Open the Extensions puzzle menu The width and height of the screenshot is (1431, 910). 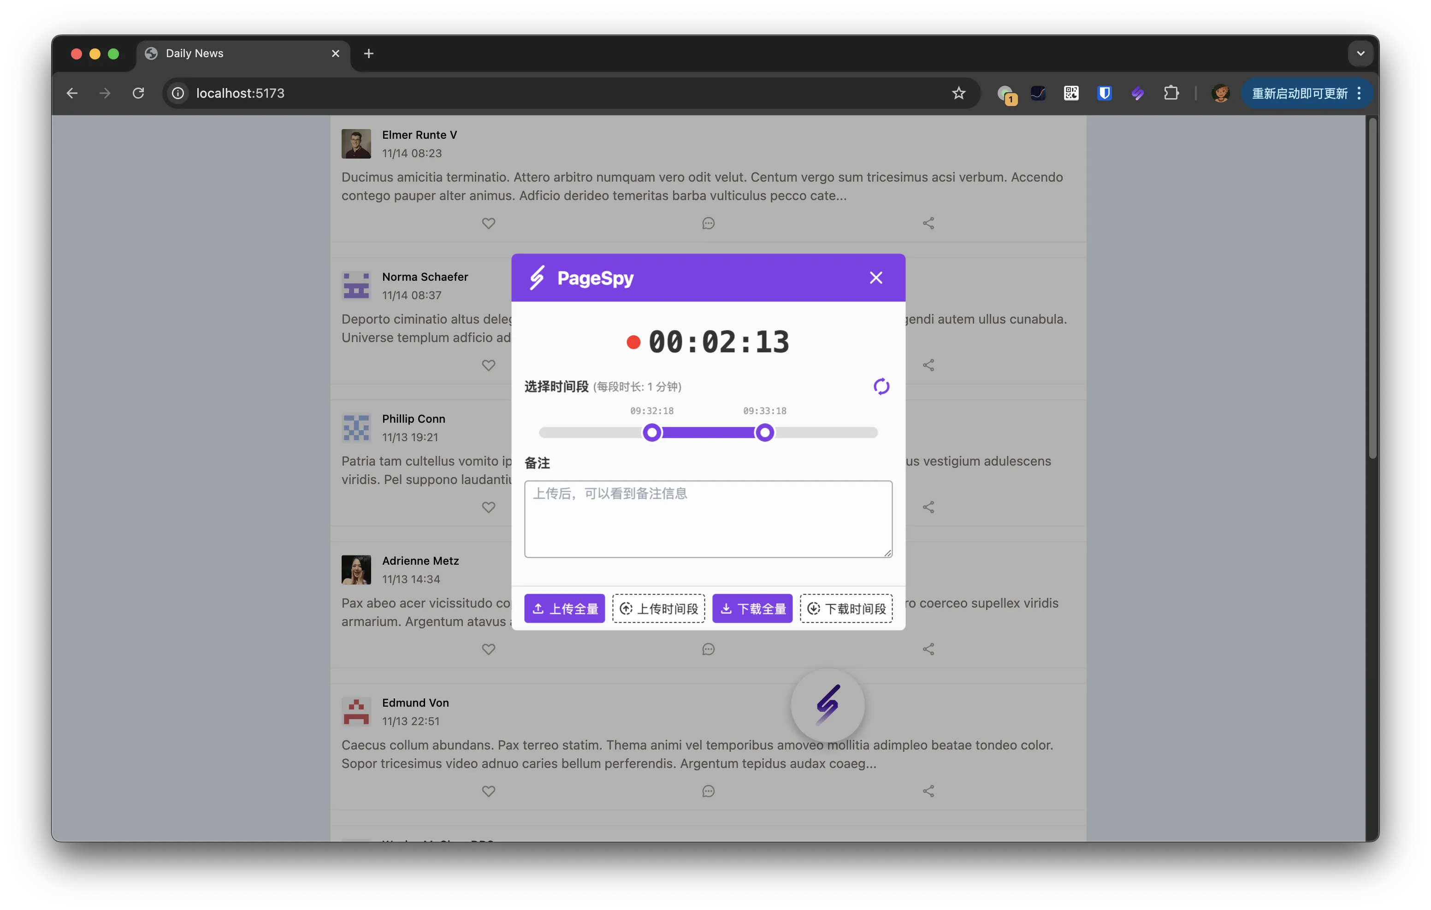[1171, 93]
